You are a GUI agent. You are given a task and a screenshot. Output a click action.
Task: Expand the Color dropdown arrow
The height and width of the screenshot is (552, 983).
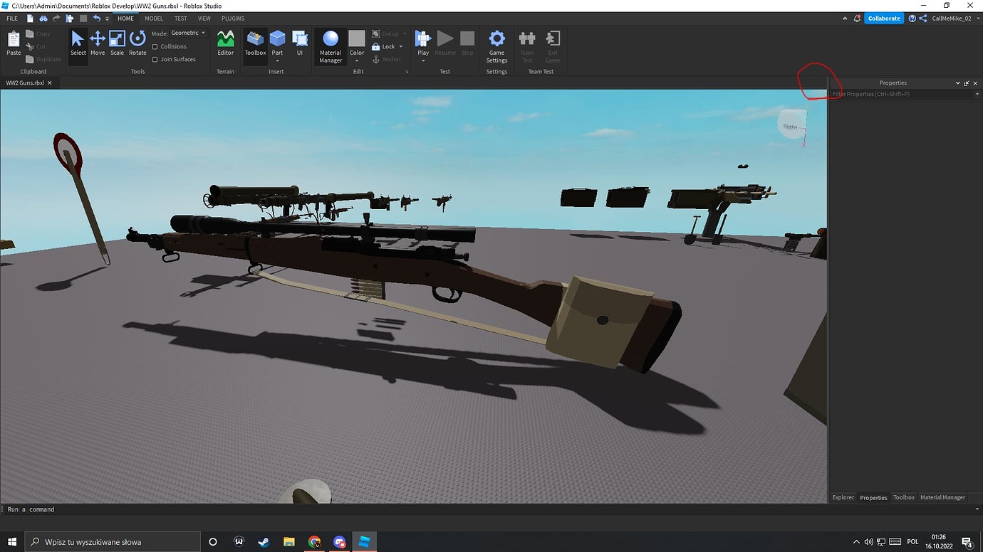click(357, 60)
